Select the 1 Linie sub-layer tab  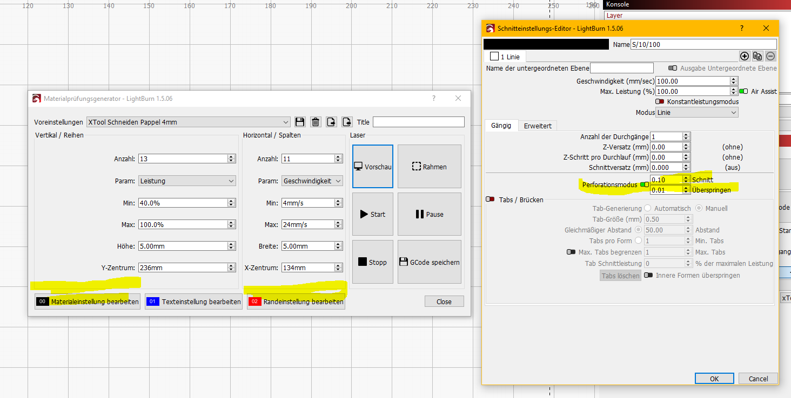pyautogui.click(x=505, y=57)
